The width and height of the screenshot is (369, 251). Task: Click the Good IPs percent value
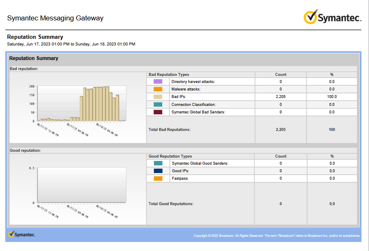click(332, 171)
